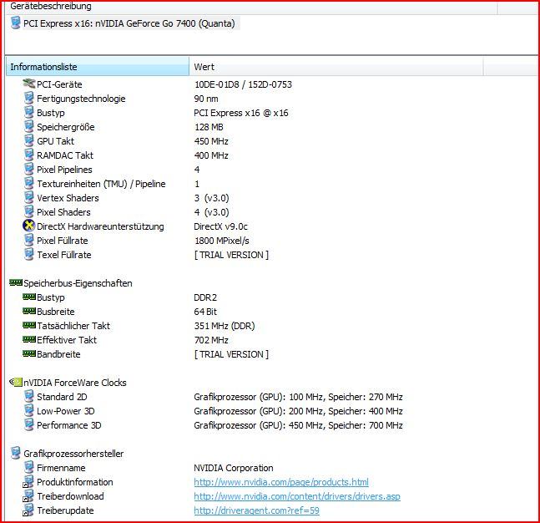Screen dimensions: 540x523
Task: Click the Gerätebeschreibung column header
Action: (251, 6)
